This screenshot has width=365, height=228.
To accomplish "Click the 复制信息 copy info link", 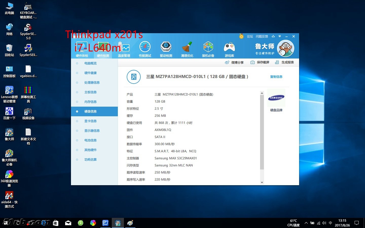I will 276,77.
